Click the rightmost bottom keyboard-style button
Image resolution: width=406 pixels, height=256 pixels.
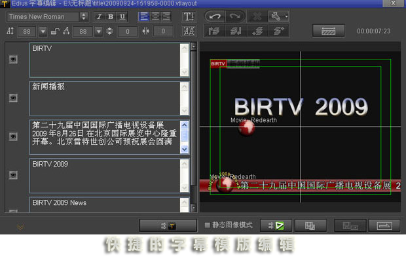click(384, 225)
